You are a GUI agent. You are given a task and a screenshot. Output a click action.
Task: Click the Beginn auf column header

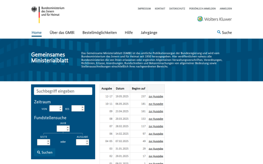pyautogui.click(x=139, y=88)
